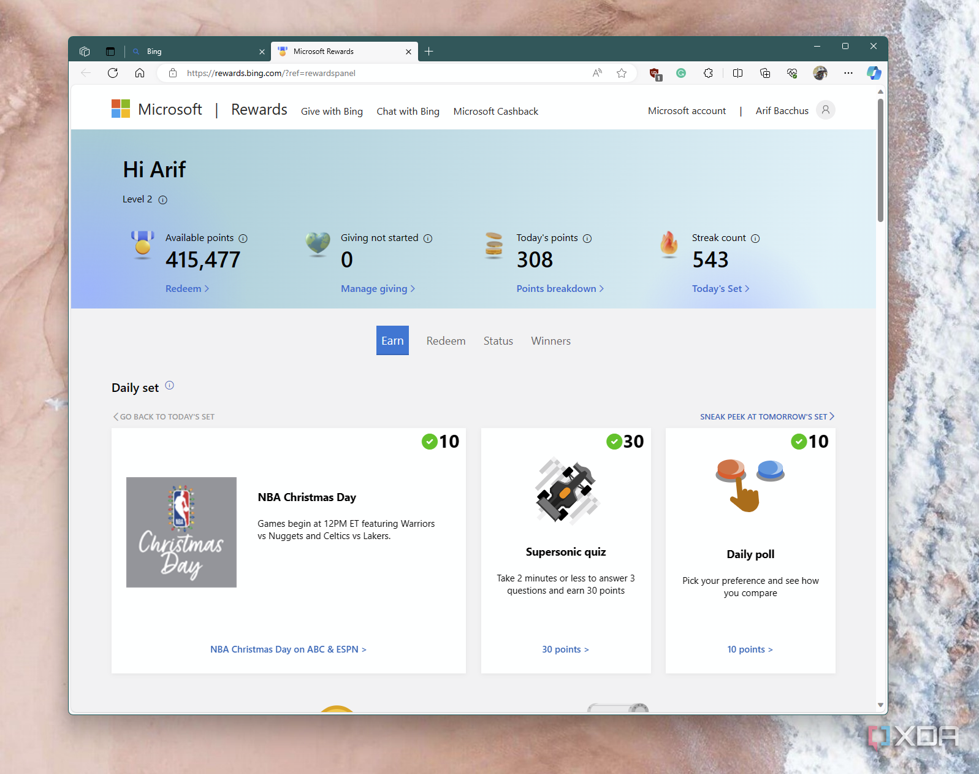
Task: Click the Read aloud icon in address bar
Action: (597, 73)
